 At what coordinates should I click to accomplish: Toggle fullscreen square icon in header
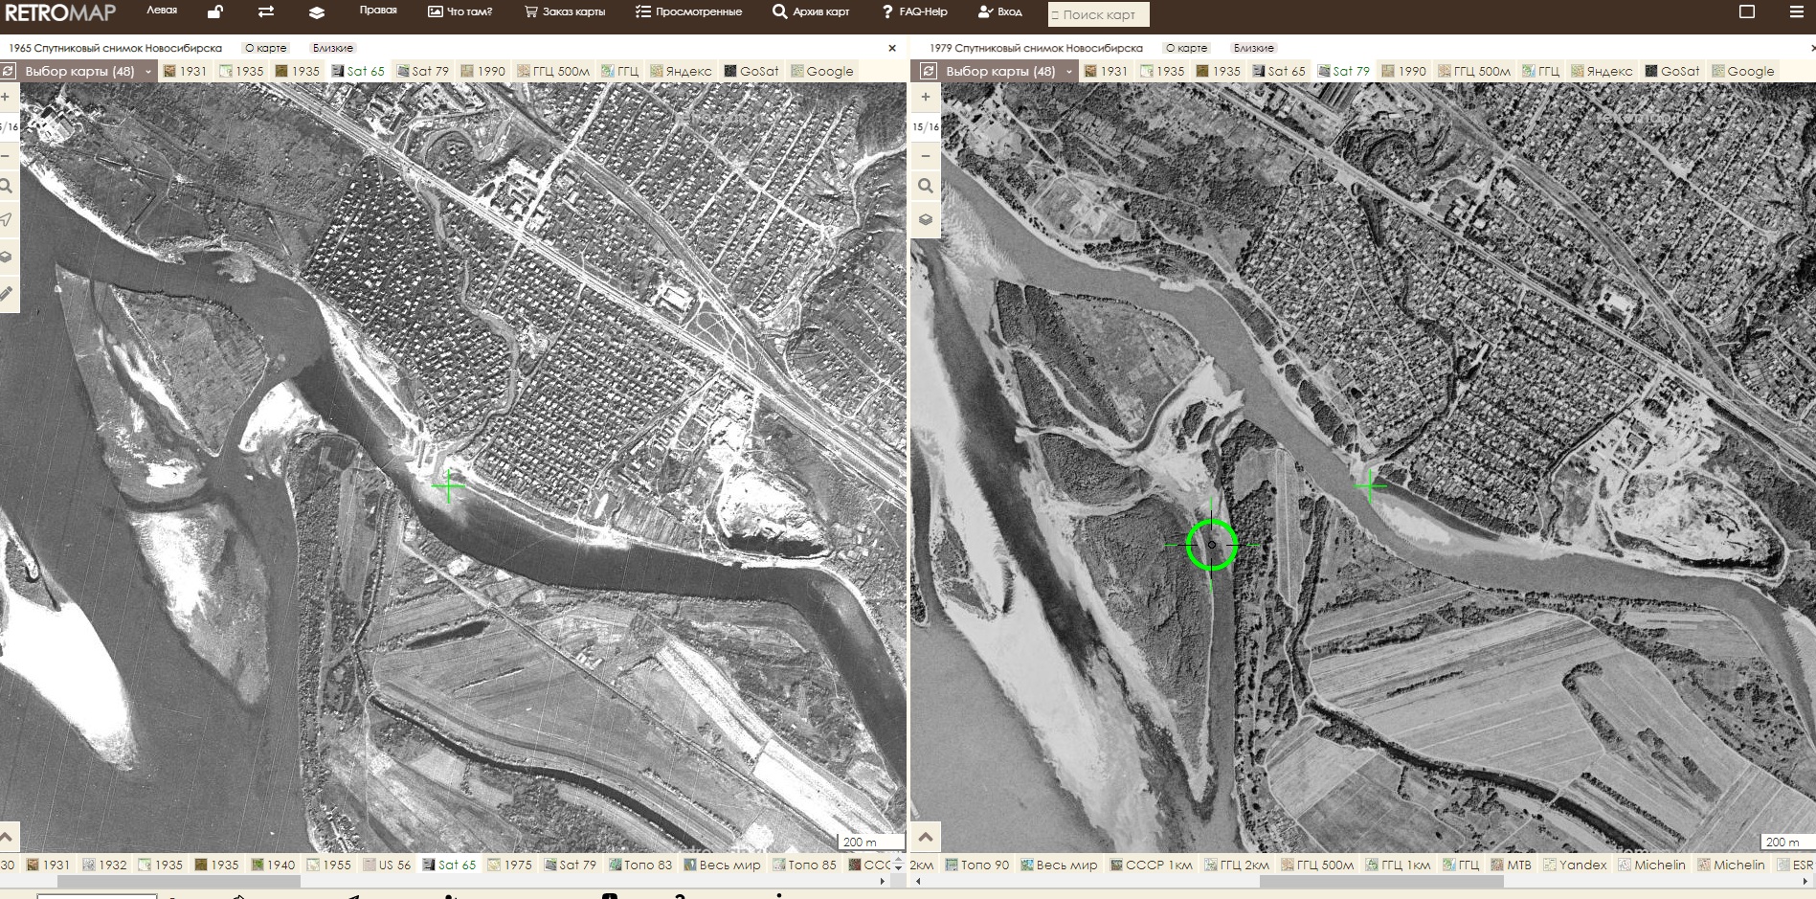click(1747, 12)
